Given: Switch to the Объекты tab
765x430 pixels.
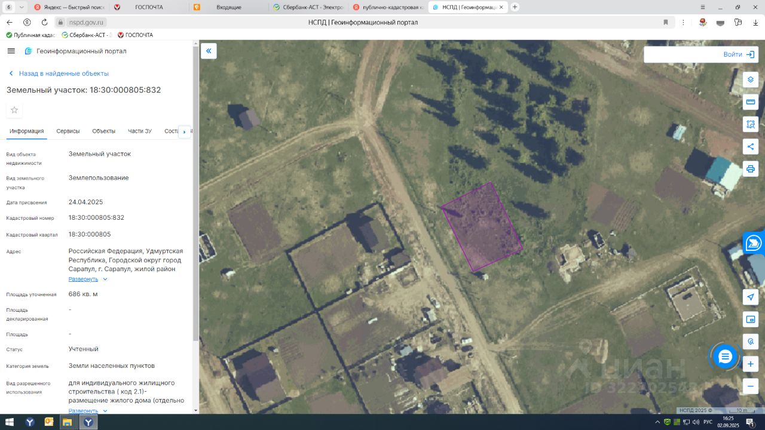Looking at the screenshot, I should [104, 131].
